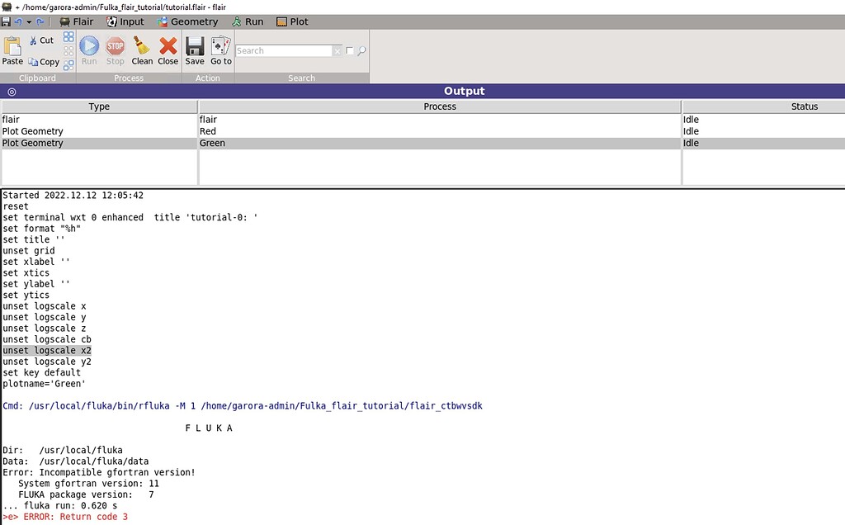Click the Cut scissors button
The image size is (845, 525).
(41, 40)
